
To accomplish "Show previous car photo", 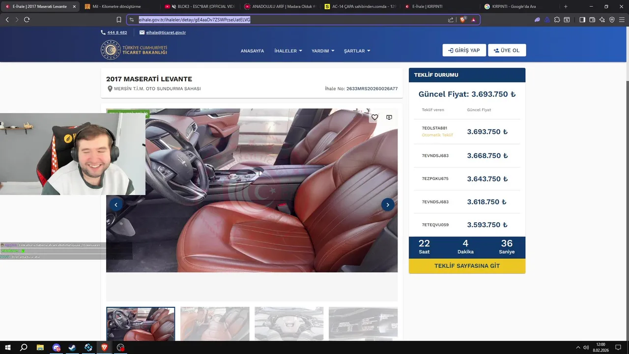I will [116, 205].
